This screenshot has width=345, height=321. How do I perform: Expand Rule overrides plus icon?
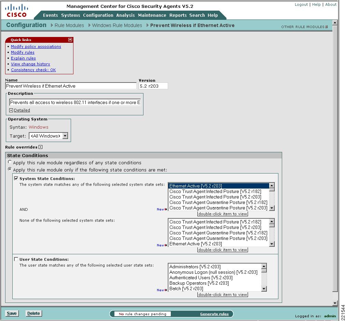coord(41,147)
